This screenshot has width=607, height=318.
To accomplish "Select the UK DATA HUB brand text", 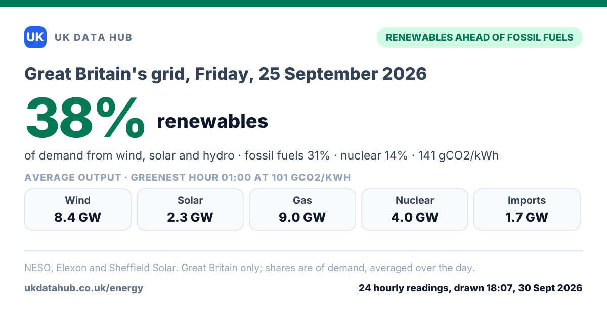I will [93, 37].
